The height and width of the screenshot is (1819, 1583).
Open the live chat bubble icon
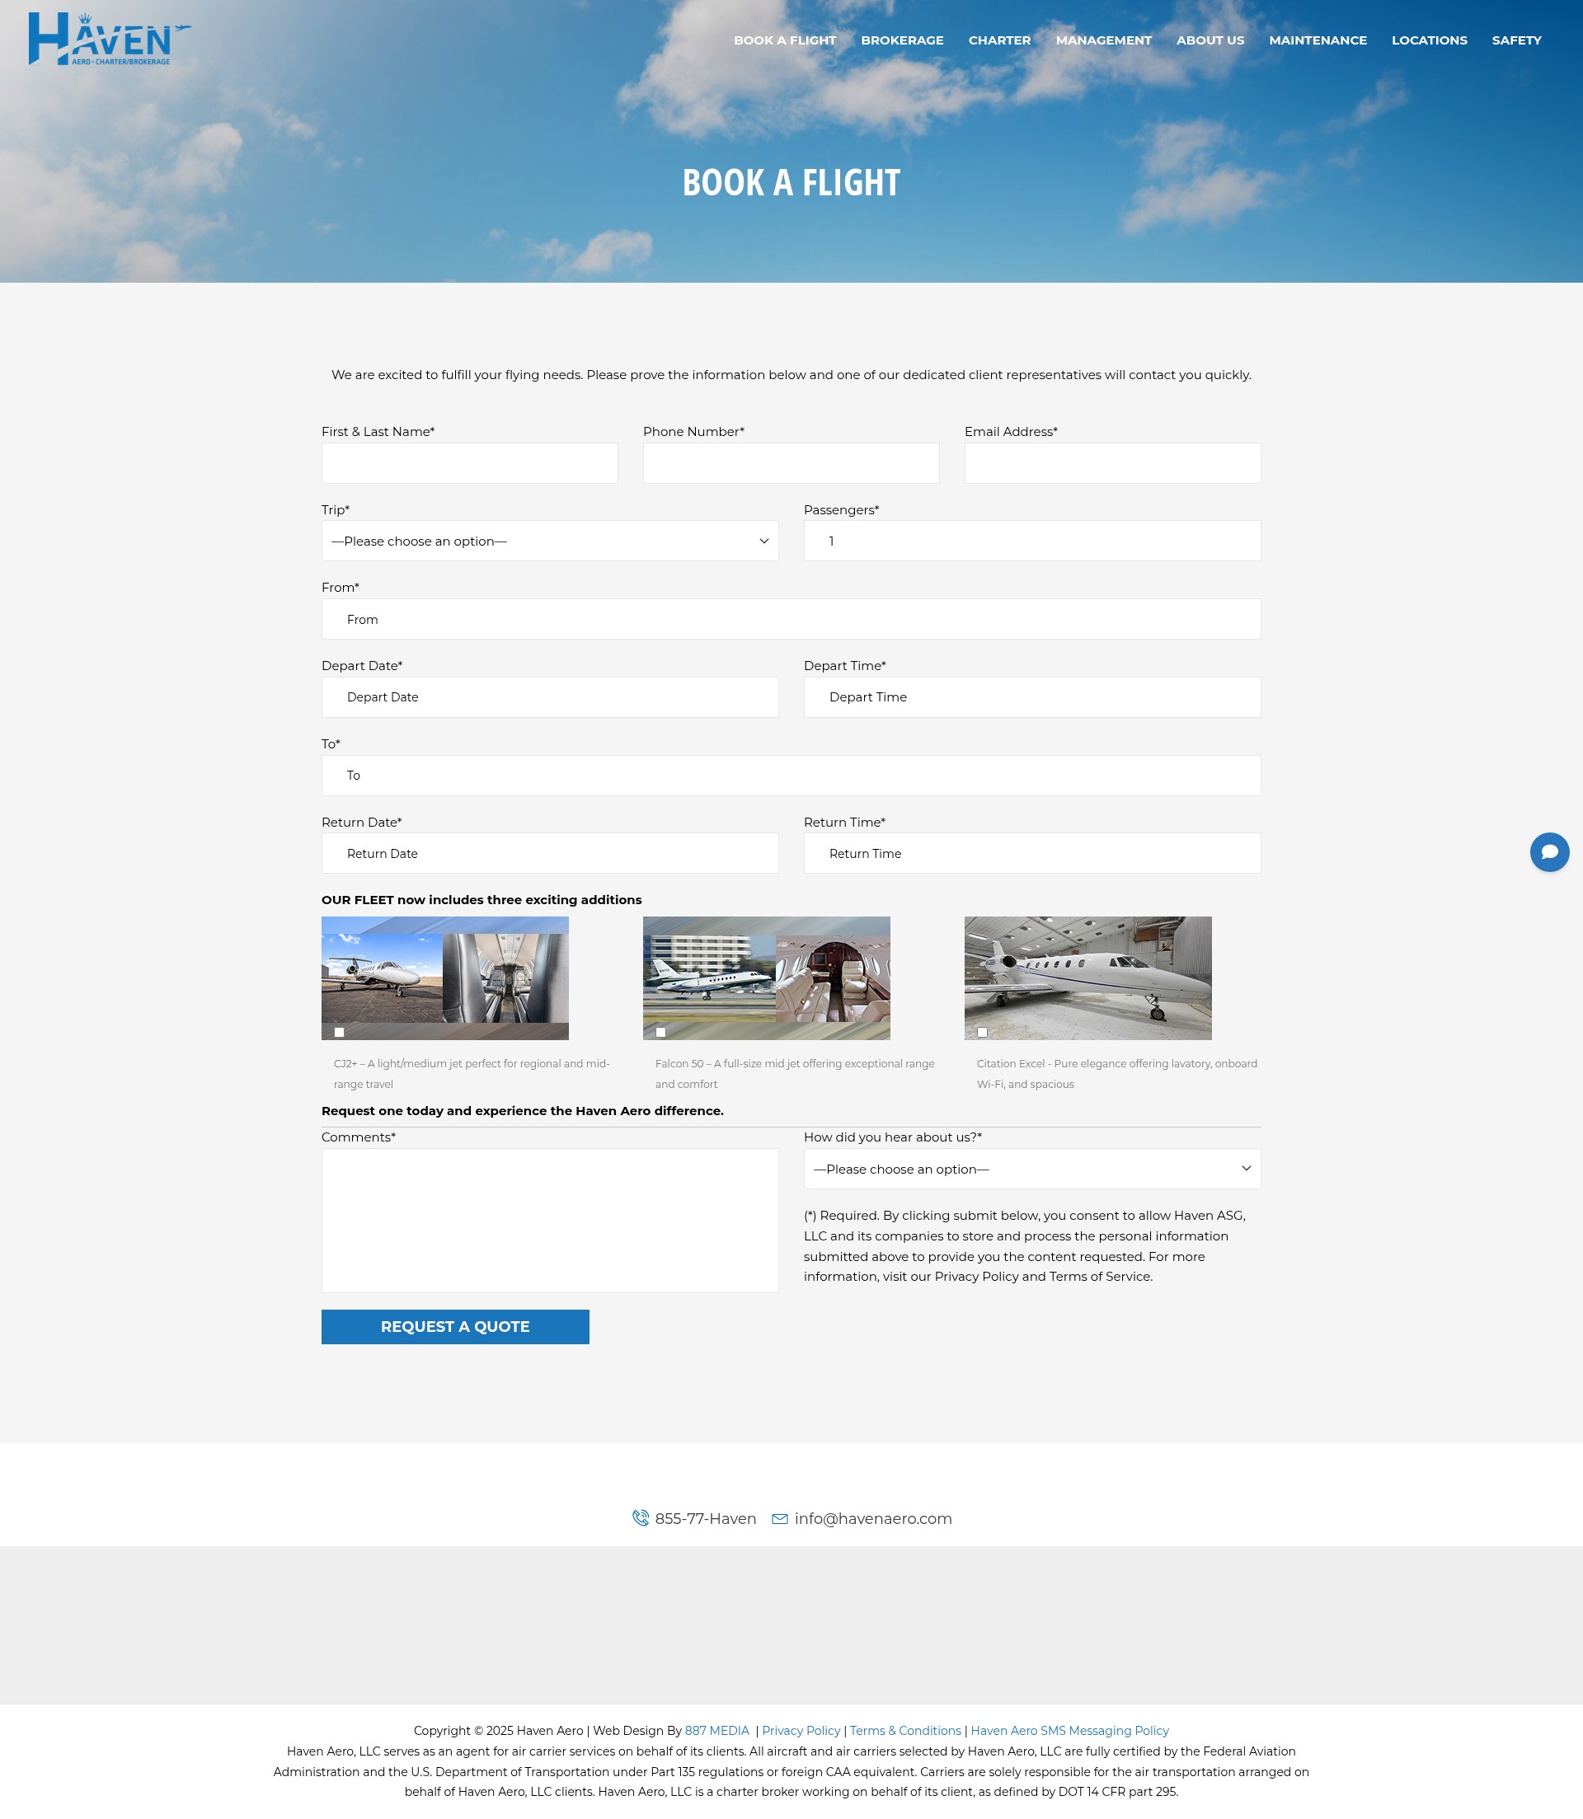click(x=1549, y=852)
